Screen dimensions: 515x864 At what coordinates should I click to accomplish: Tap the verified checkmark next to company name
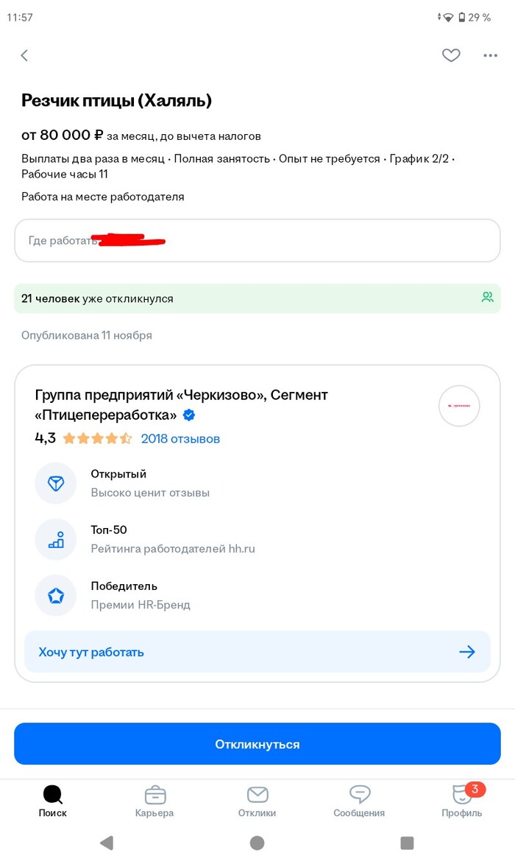coord(188,415)
